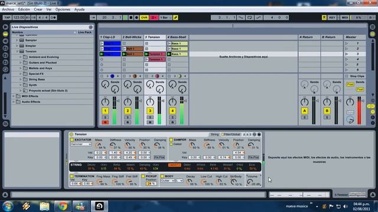Click the Post button for Master send A
Viewport: 378px width, 212px height.
[350, 85]
